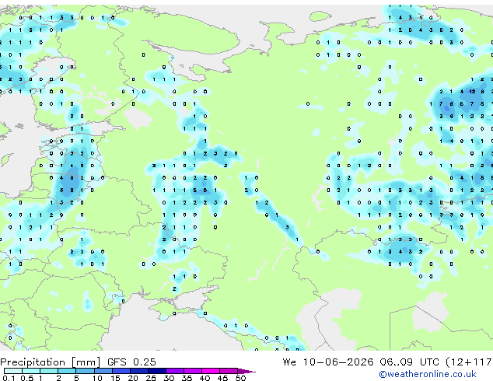Click the '[mm]' unit label

[86, 362]
